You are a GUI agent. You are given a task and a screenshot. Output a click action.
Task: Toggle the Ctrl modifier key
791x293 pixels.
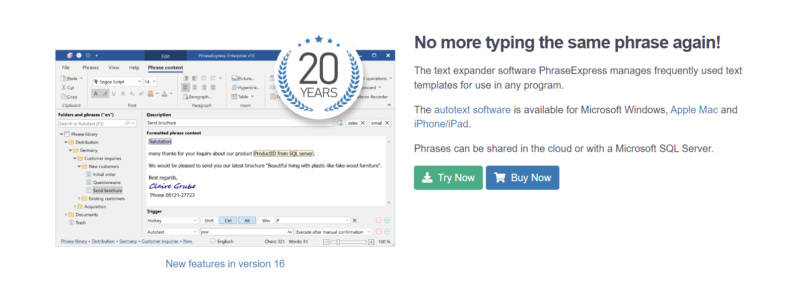228,221
